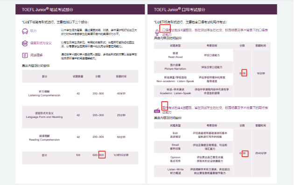Select the purple 听力 label
The width and height of the screenshot is (294, 185).
34,31
